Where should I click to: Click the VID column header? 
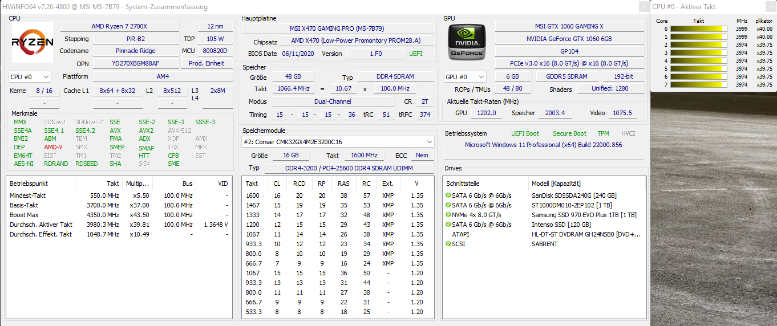(x=213, y=184)
